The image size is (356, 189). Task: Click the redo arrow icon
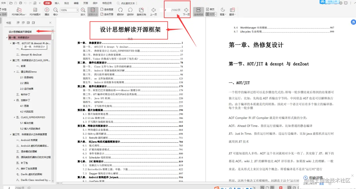point(30,3)
